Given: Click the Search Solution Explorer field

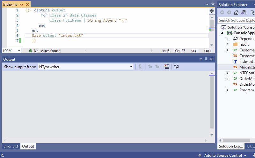Looking at the screenshot, I should click(x=236, y=20).
